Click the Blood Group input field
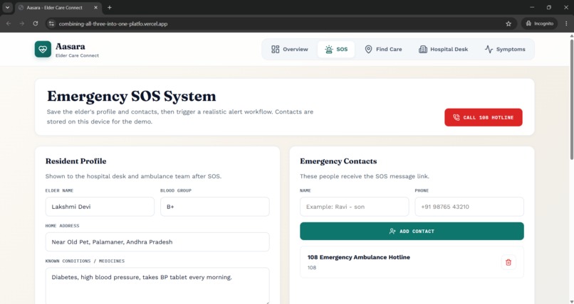The height and width of the screenshot is (304, 574). pos(215,207)
